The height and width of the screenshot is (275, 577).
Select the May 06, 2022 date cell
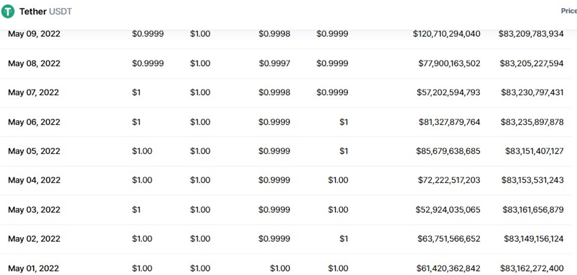pyautogui.click(x=34, y=122)
